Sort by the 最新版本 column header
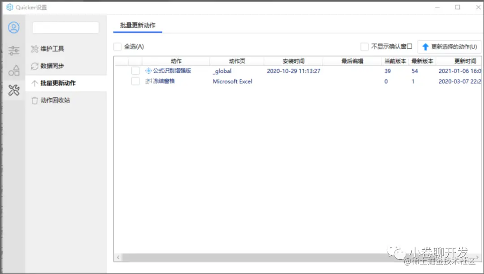 422,61
